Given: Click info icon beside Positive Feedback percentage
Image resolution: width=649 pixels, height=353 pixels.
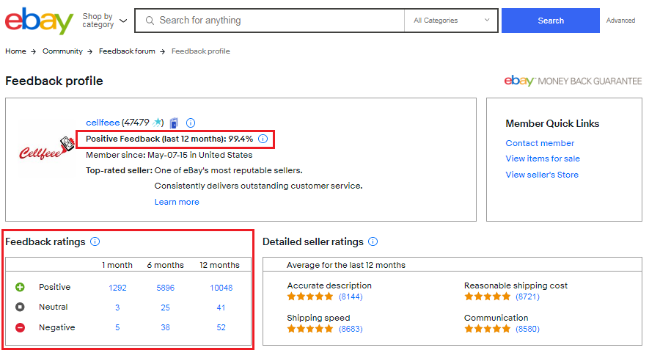Looking at the screenshot, I should pos(263,139).
